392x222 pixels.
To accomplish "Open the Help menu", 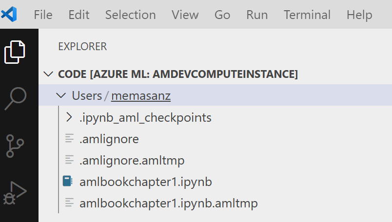I will click(x=359, y=15).
